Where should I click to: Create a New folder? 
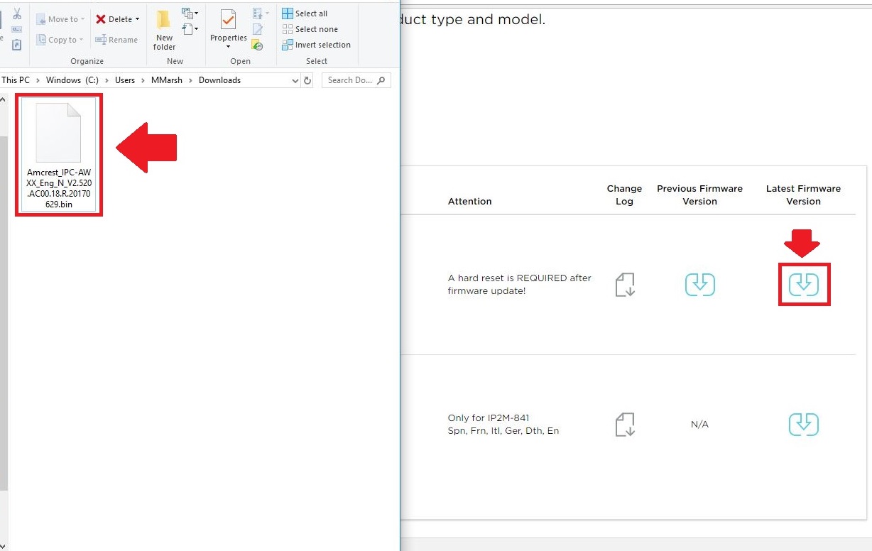click(x=164, y=31)
